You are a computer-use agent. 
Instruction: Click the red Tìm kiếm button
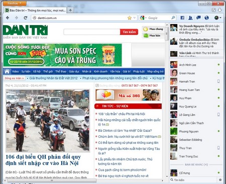point(129,32)
